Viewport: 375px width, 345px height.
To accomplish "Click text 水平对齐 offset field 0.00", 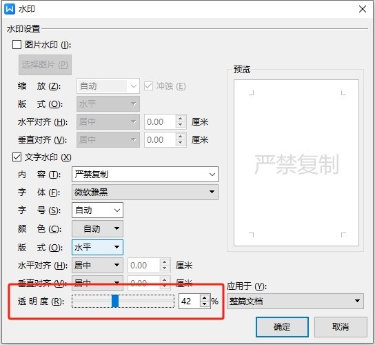I will [x=143, y=265].
